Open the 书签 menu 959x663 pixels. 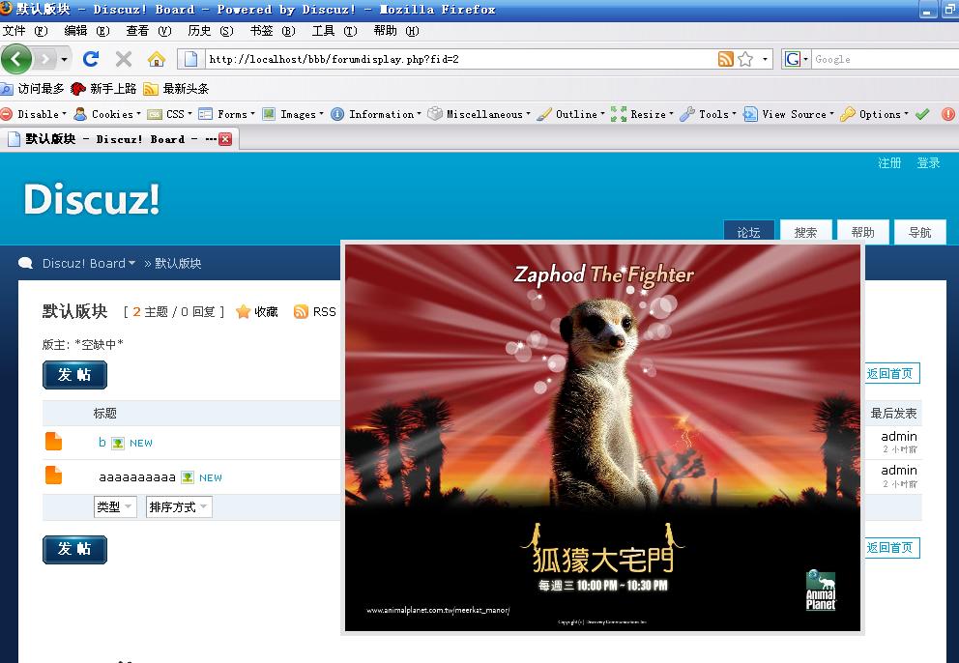point(273,31)
